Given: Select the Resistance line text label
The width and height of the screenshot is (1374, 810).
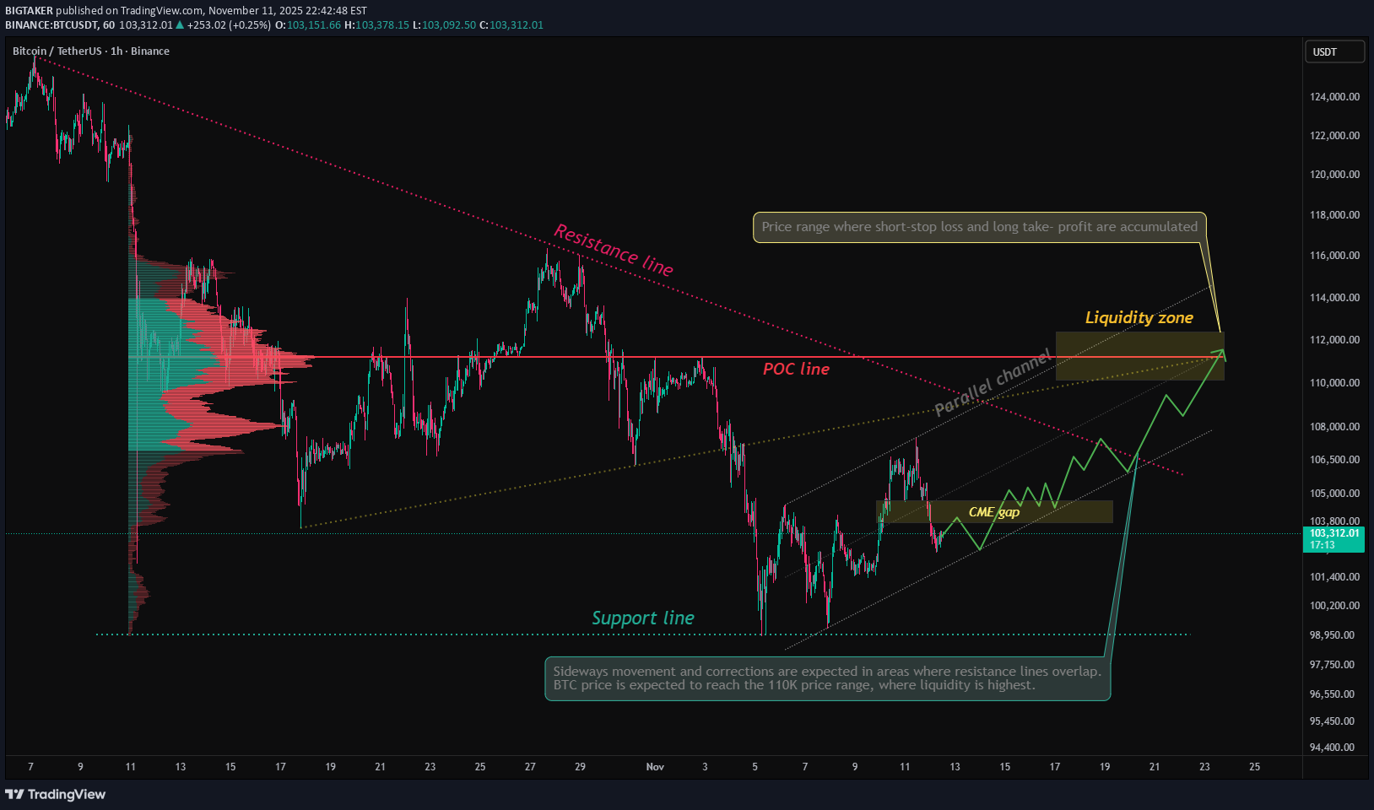Looking at the screenshot, I should (613, 250).
